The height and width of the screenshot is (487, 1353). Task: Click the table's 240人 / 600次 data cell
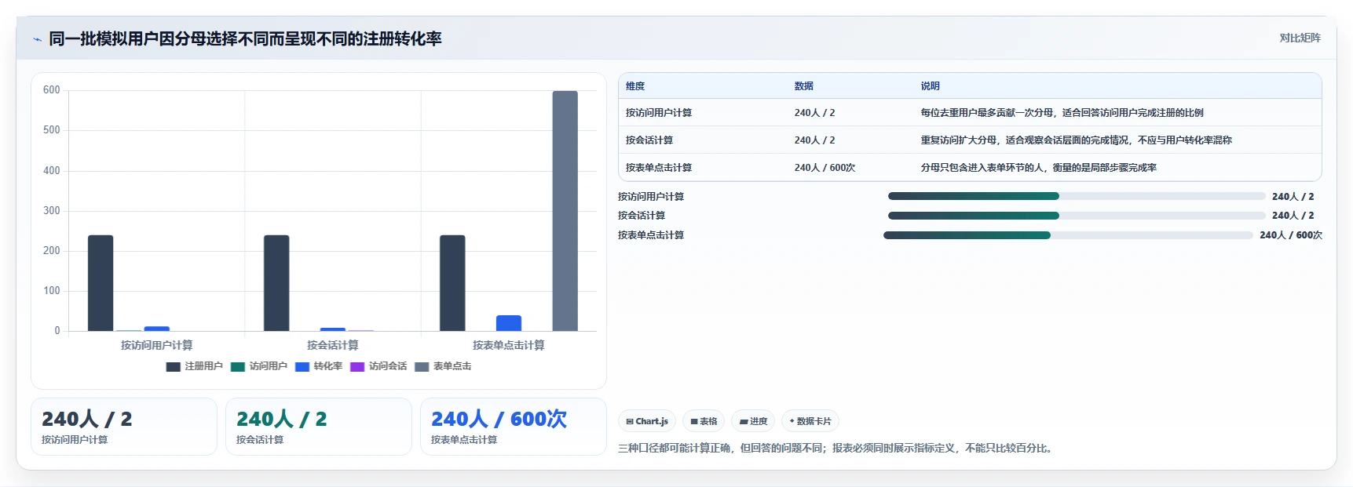[825, 168]
